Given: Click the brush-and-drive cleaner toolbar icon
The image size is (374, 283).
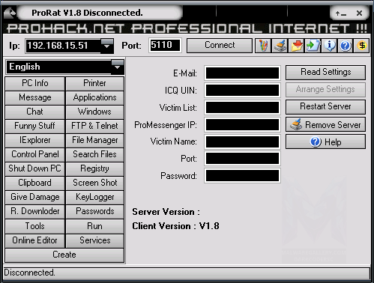Looking at the screenshot, I should (x=280, y=46).
